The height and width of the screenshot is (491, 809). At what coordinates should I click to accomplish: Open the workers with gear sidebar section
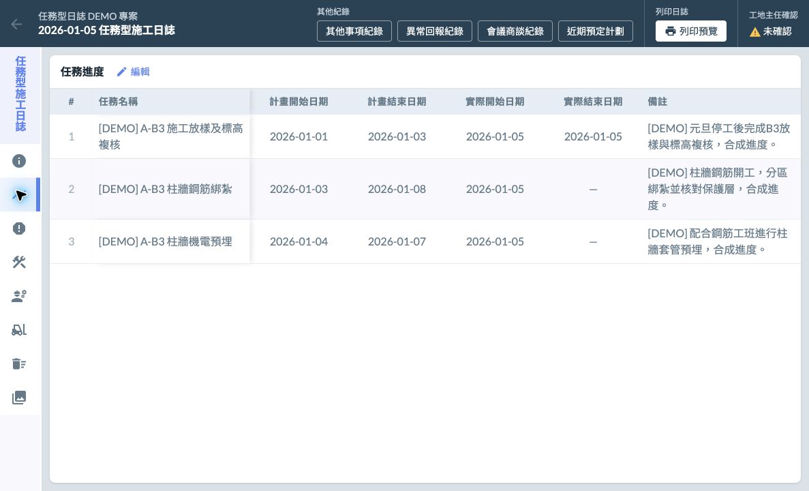(x=19, y=297)
